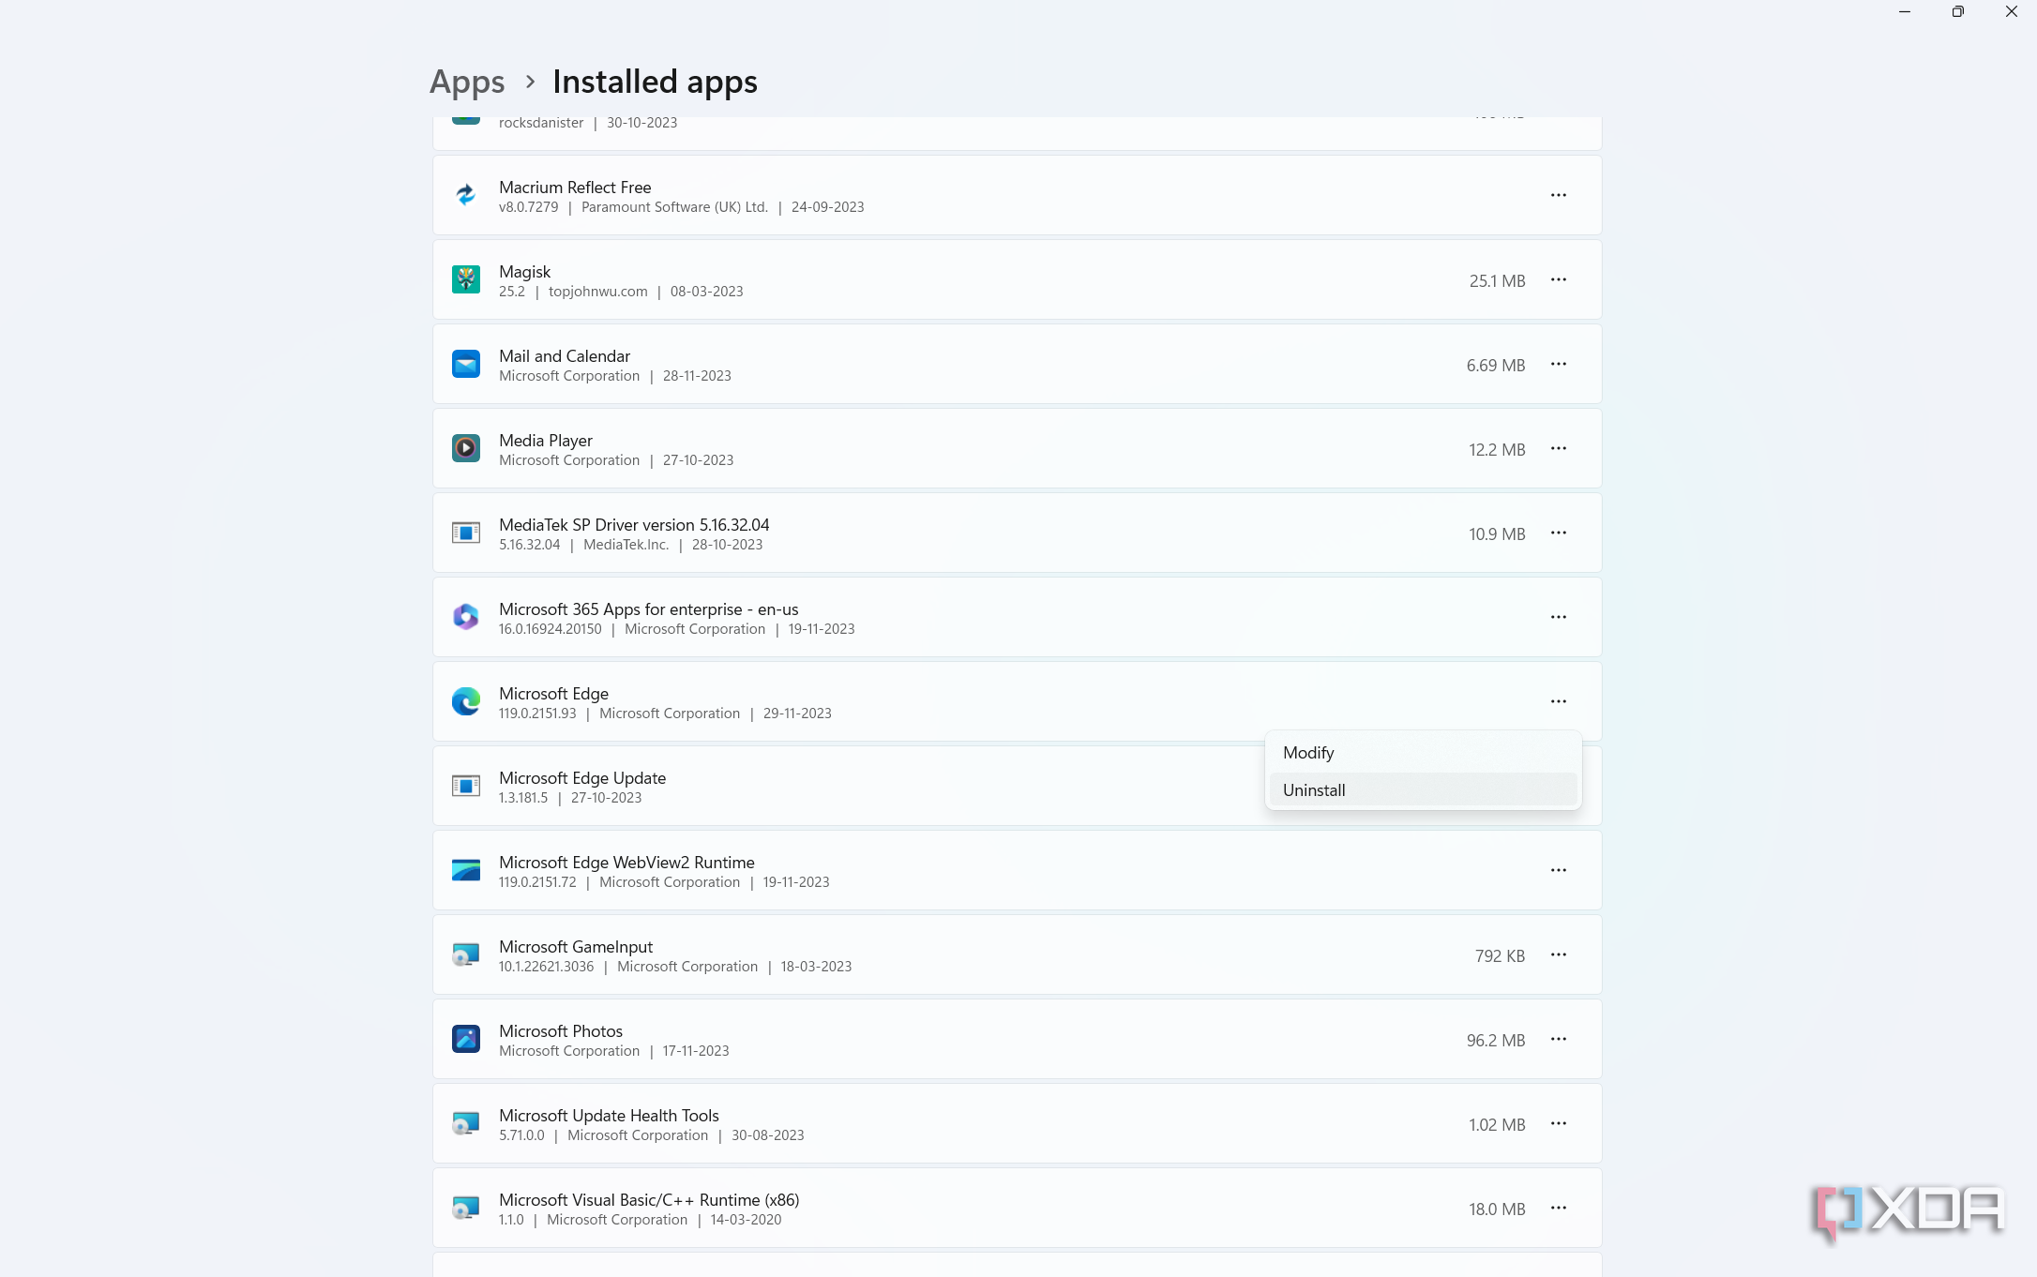
Task: Open more options for Mail and Calendar
Action: pos(1559,364)
